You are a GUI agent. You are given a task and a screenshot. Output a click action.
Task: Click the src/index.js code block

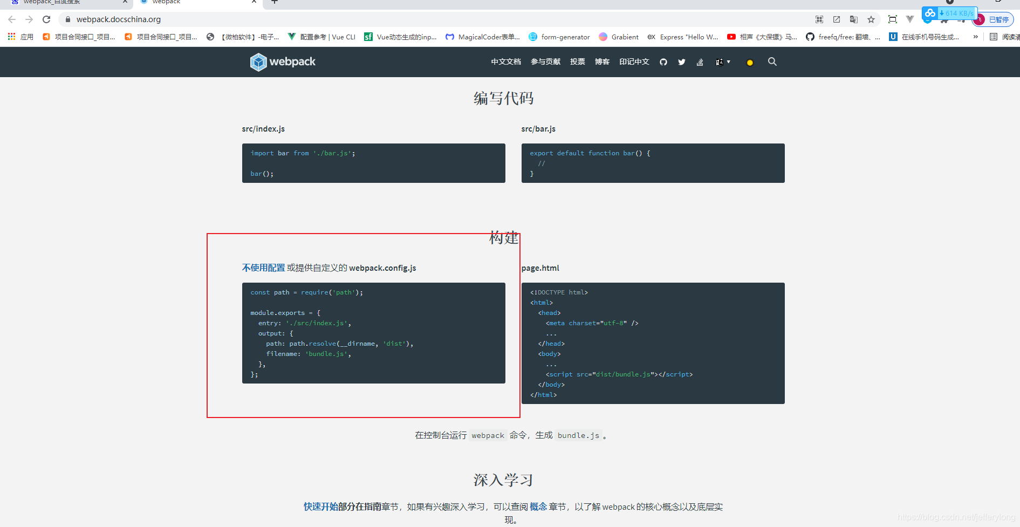(x=373, y=163)
